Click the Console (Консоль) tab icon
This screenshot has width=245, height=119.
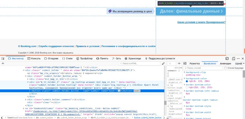(29, 59)
